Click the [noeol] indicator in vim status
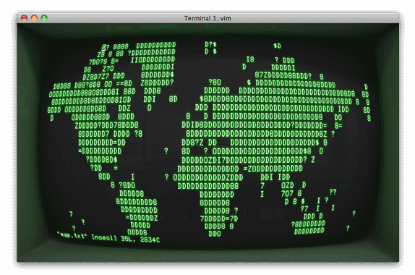 104,237
